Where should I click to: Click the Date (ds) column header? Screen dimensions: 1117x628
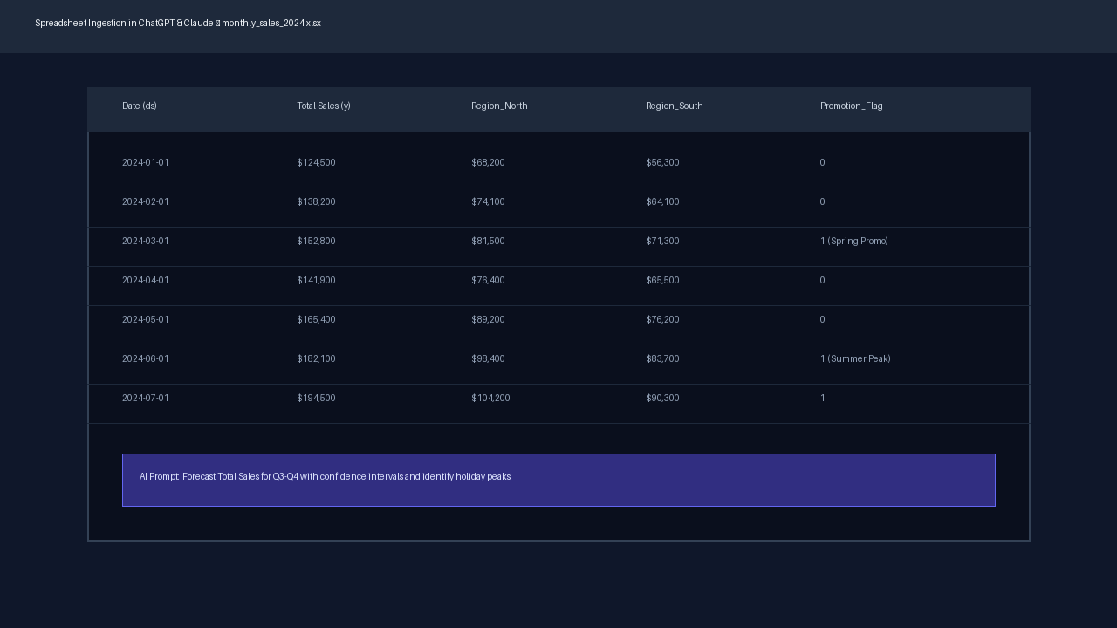coord(140,106)
